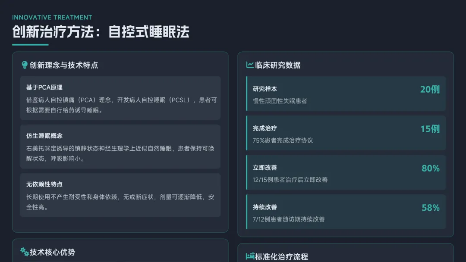Open the 持续改善 data row
The height and width of the screenshot is (262, 466).
coord(346,212)
